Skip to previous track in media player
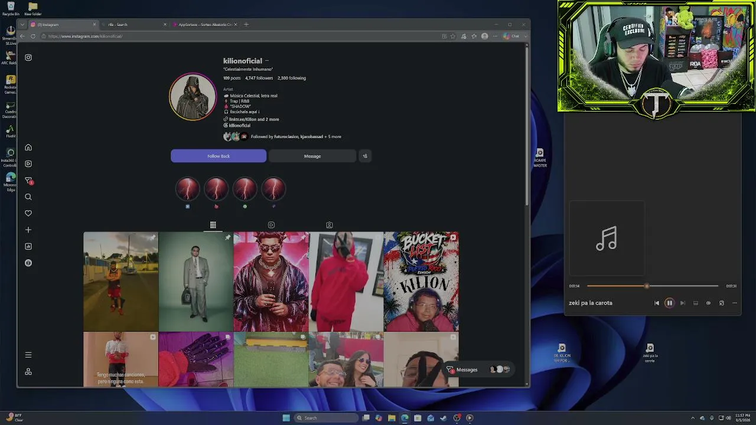Viewport: 756px width, 425px height. [657, 303]
